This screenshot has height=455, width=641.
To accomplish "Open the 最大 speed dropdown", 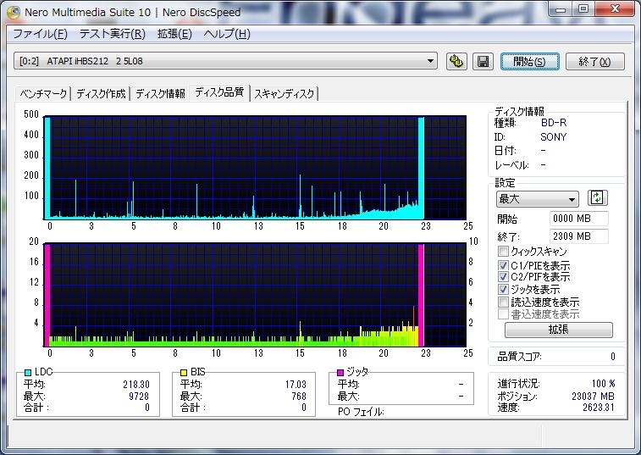I will pyautogui.click(x=537, y=199).
